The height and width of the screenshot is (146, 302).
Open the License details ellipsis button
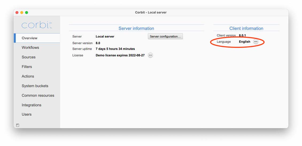pos(150,55)
